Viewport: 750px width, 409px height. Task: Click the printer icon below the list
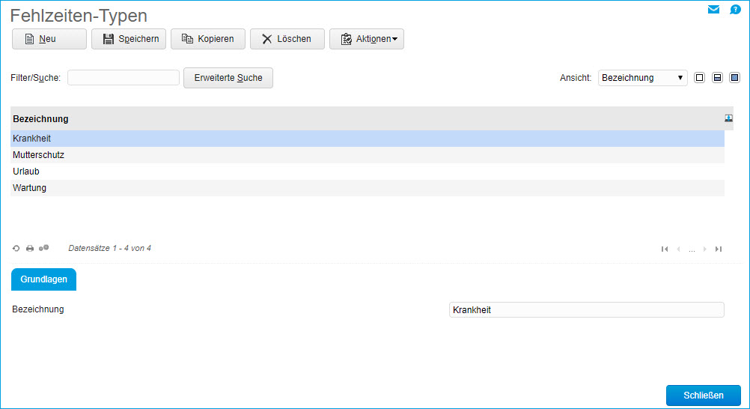coord(30,248)
